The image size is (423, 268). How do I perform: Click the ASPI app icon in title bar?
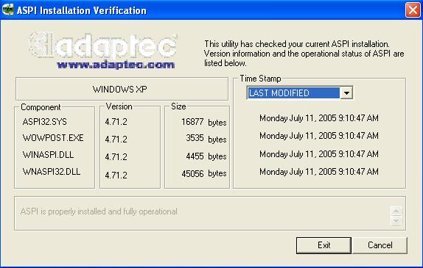tap(7, 10)
